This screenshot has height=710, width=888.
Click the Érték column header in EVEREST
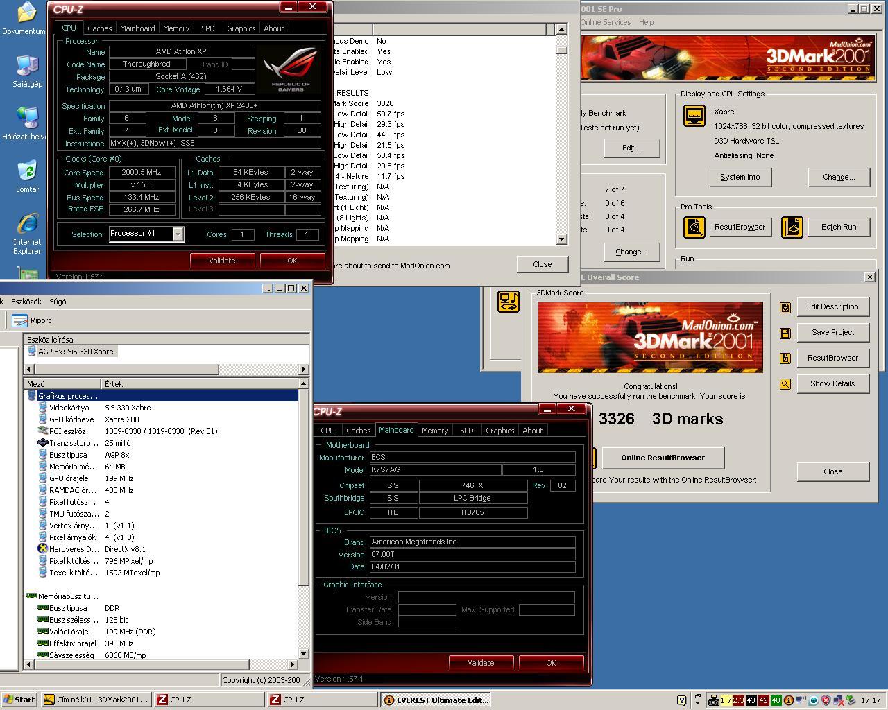pos(200,383)
